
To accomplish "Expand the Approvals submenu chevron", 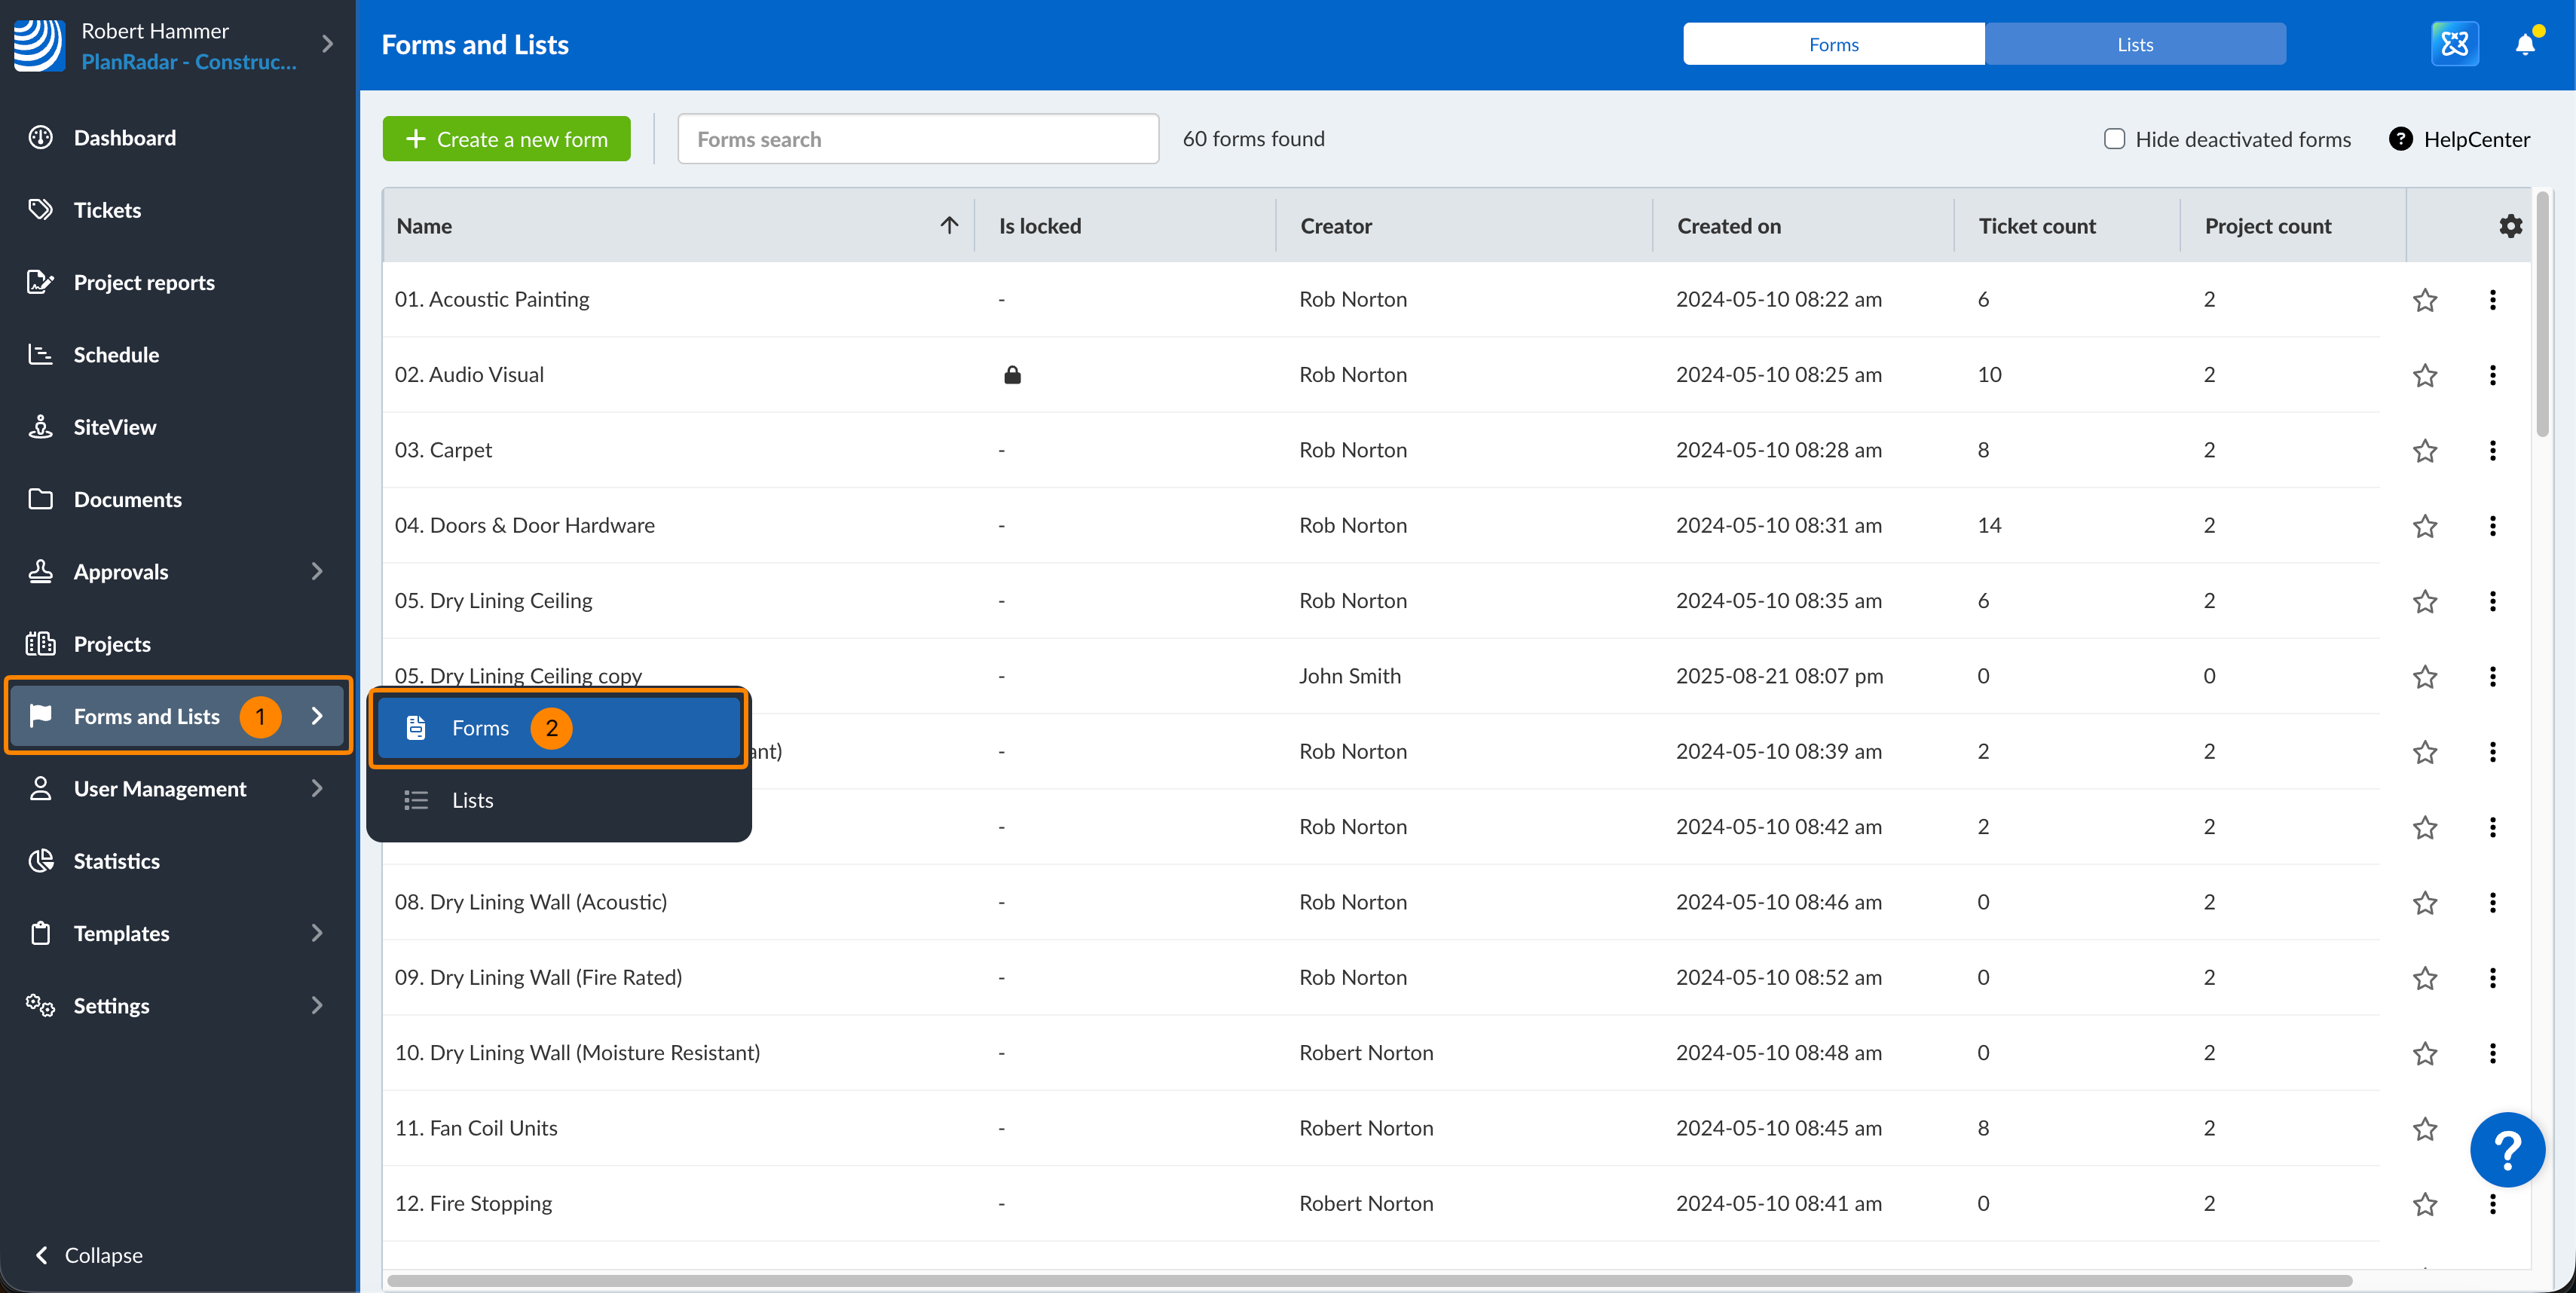I will pos(317,571).
